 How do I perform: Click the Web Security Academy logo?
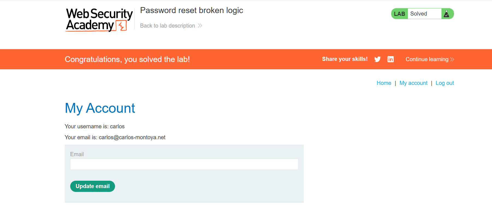pos(99,20)
